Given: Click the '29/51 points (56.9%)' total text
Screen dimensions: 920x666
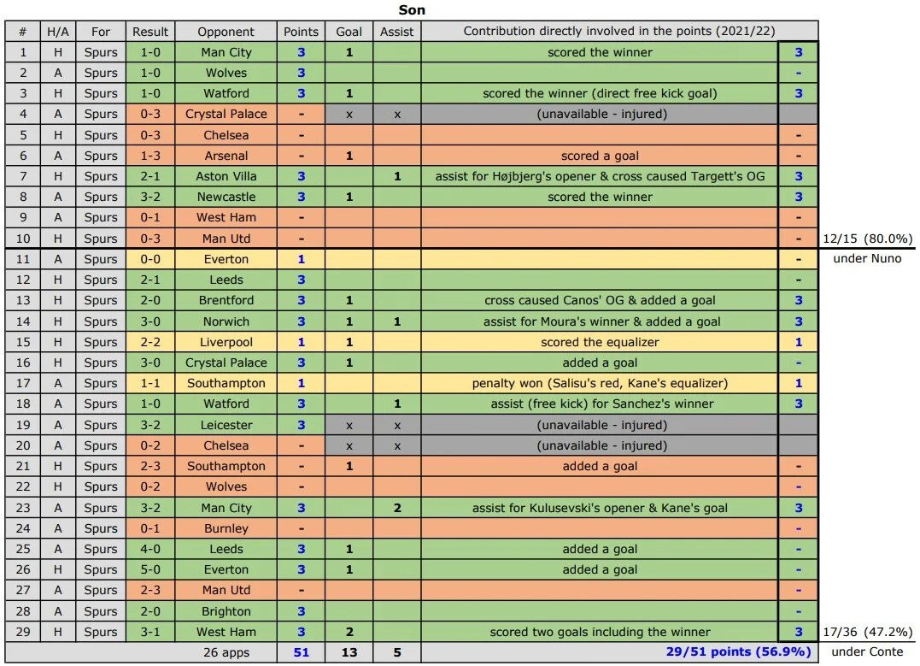Looking at the screenshot, I should click(x=738, y=651).
